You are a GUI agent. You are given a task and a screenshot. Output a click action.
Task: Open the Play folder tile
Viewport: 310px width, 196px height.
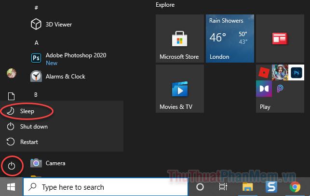coord(280,89)
